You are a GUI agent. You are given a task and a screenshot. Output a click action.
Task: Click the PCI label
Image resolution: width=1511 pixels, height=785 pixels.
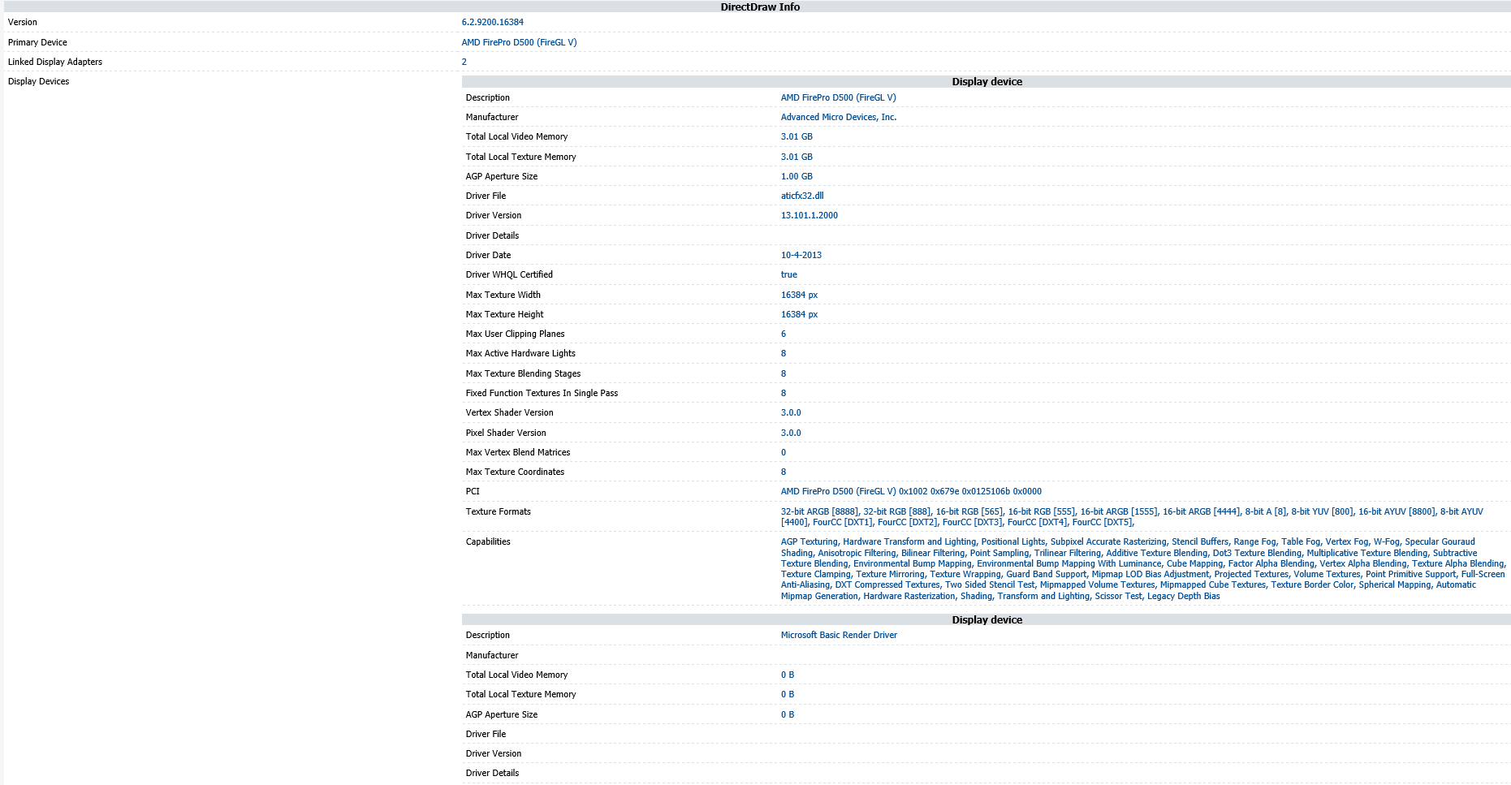pyautogui.click(x=473, y=491)
